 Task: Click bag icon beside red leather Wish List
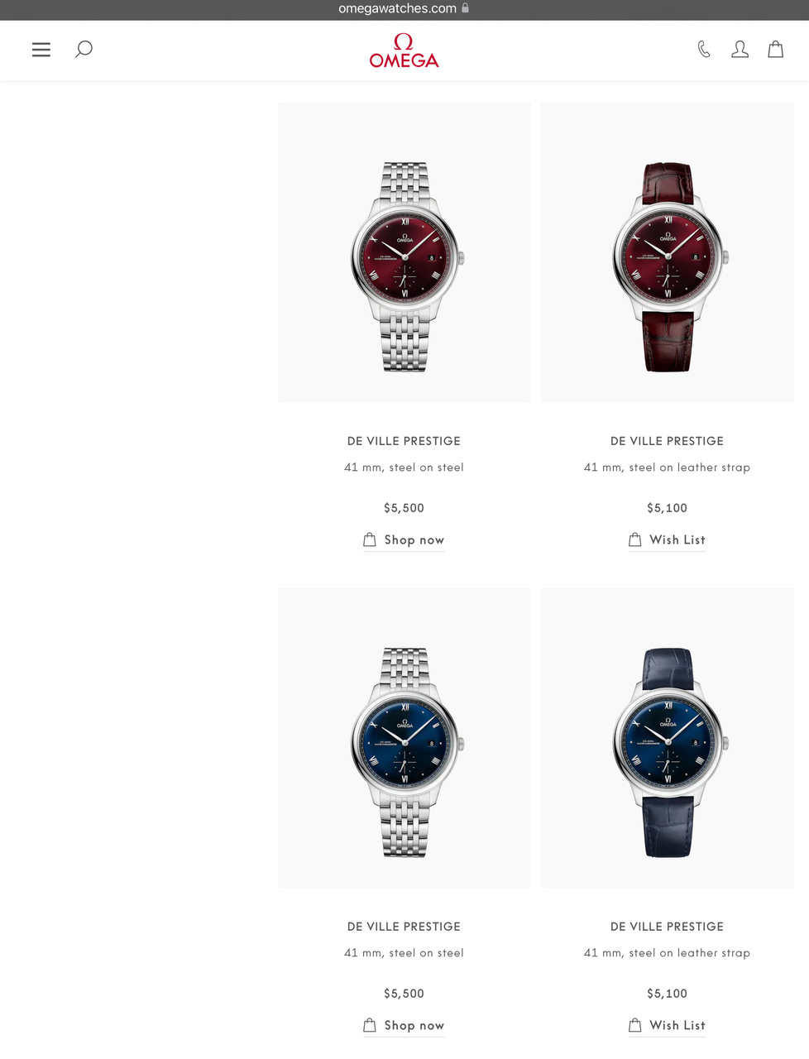coord(635,539)
